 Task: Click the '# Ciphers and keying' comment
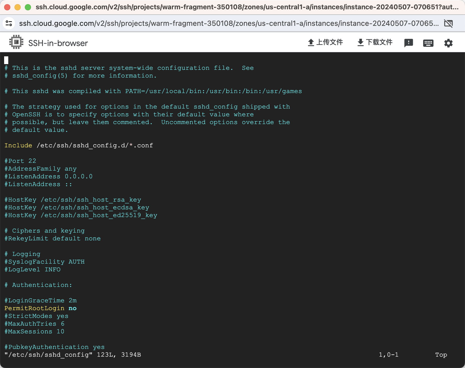[x=45, y=231]
